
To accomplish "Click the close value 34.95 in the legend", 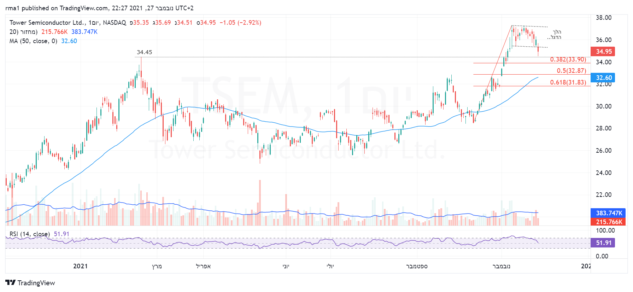I will click(x=208, y=23).
